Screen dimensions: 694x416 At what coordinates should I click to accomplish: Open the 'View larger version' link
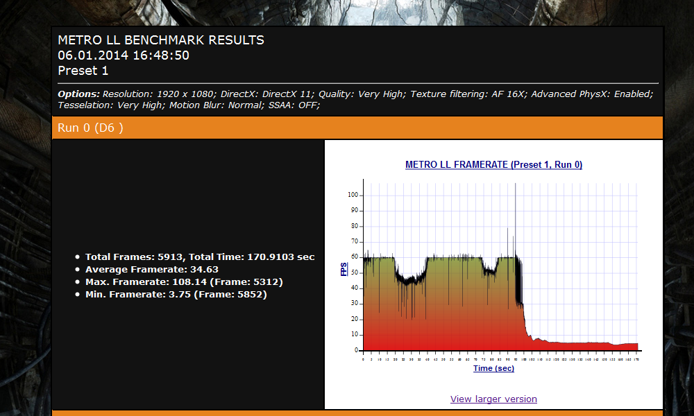[x=493, y=399]
